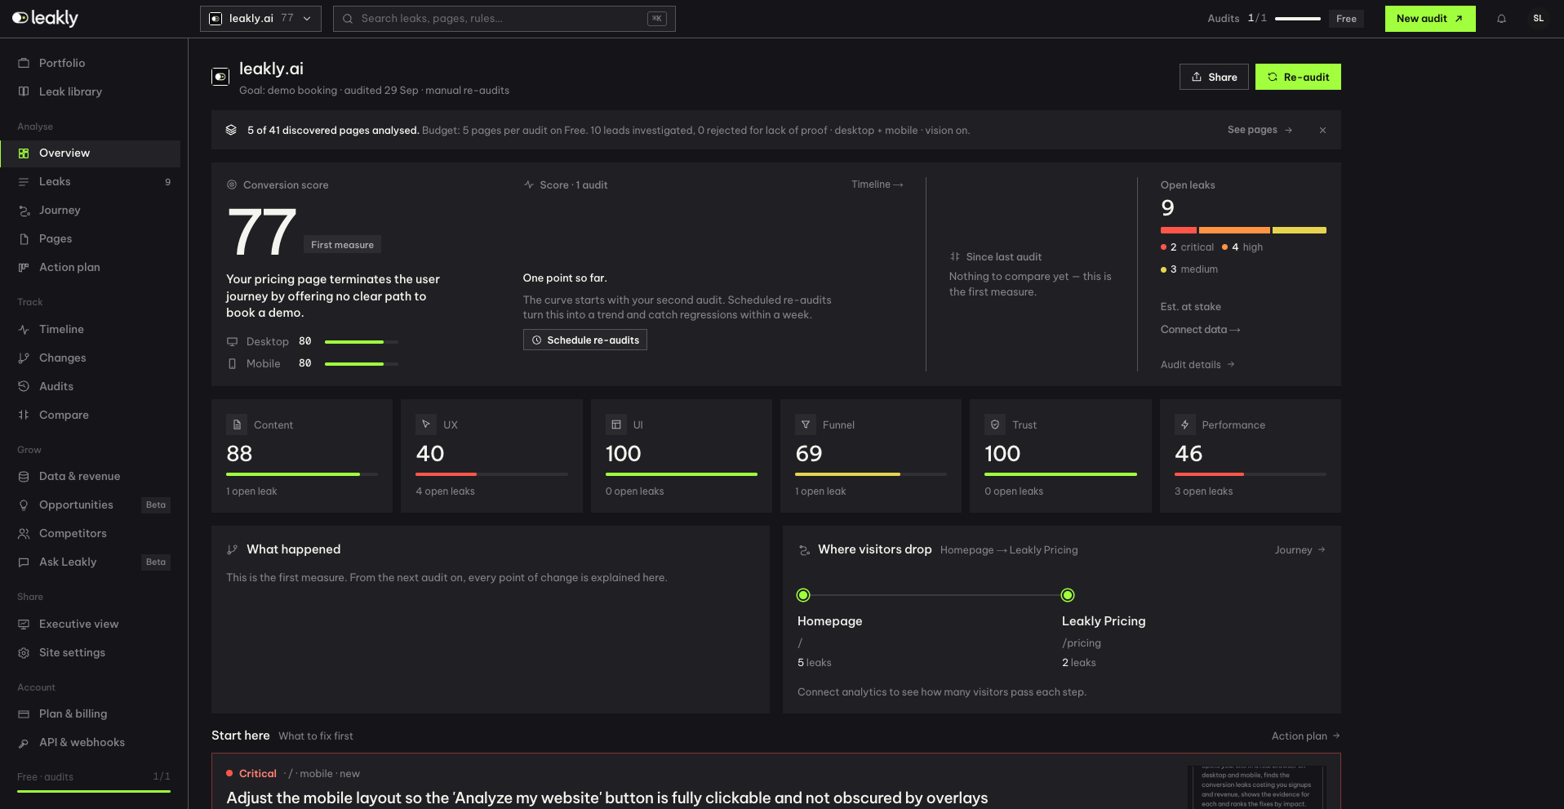This screenshot has height=809, width=1564.
Task: Open Leak library in the sidebar
Action: [x=91, y=91]
